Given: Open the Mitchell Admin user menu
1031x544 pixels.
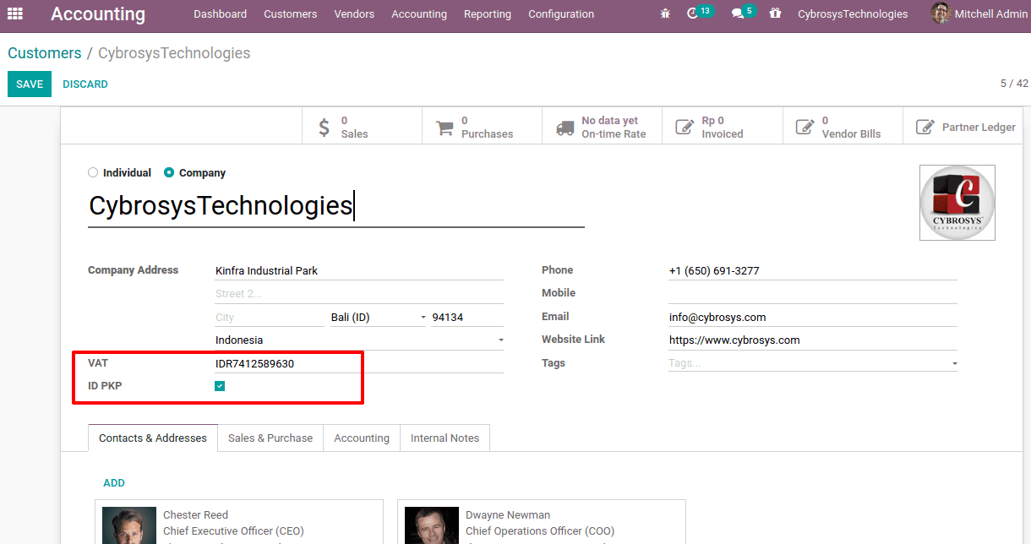Looking at the screenshot, I should 979,14.
